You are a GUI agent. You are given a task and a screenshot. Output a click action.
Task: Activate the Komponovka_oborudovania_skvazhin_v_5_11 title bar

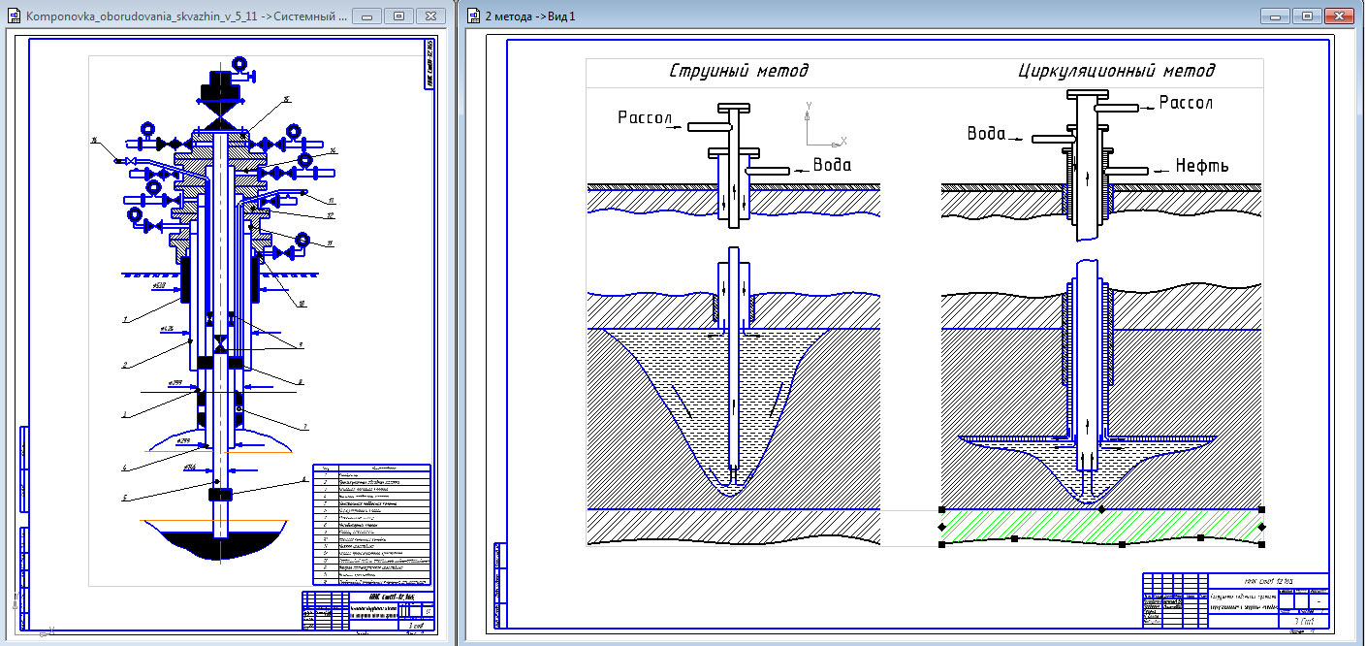click(184, 16)
